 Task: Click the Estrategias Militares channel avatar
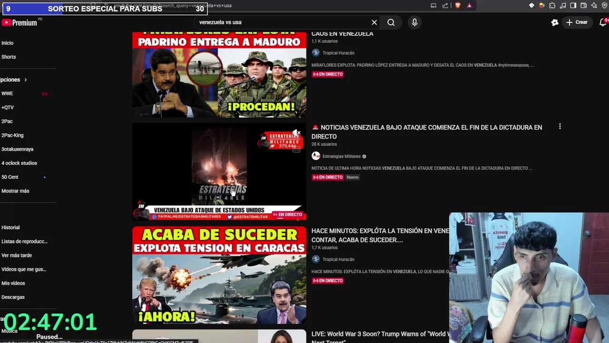tap(316, 156)
